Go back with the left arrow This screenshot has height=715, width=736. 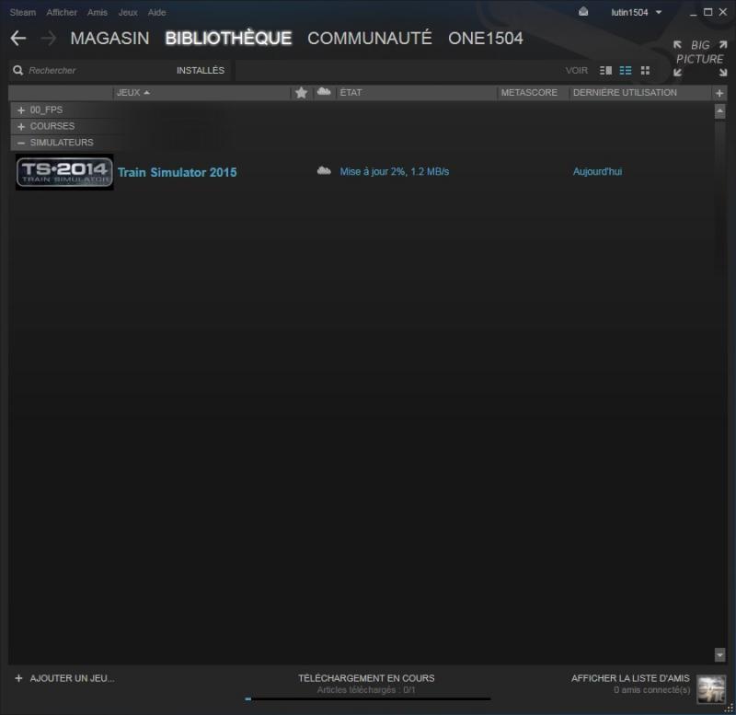(x=18, y=38)
